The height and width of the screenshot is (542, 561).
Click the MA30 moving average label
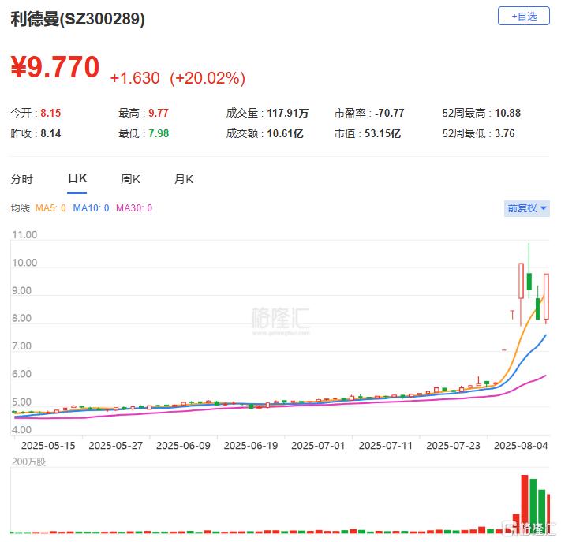[x=134, y=208]
